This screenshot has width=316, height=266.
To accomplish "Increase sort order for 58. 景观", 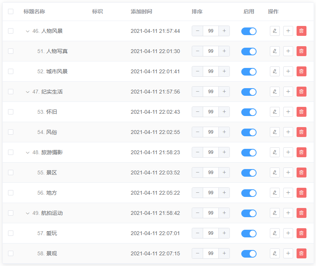I will point(224,253).
